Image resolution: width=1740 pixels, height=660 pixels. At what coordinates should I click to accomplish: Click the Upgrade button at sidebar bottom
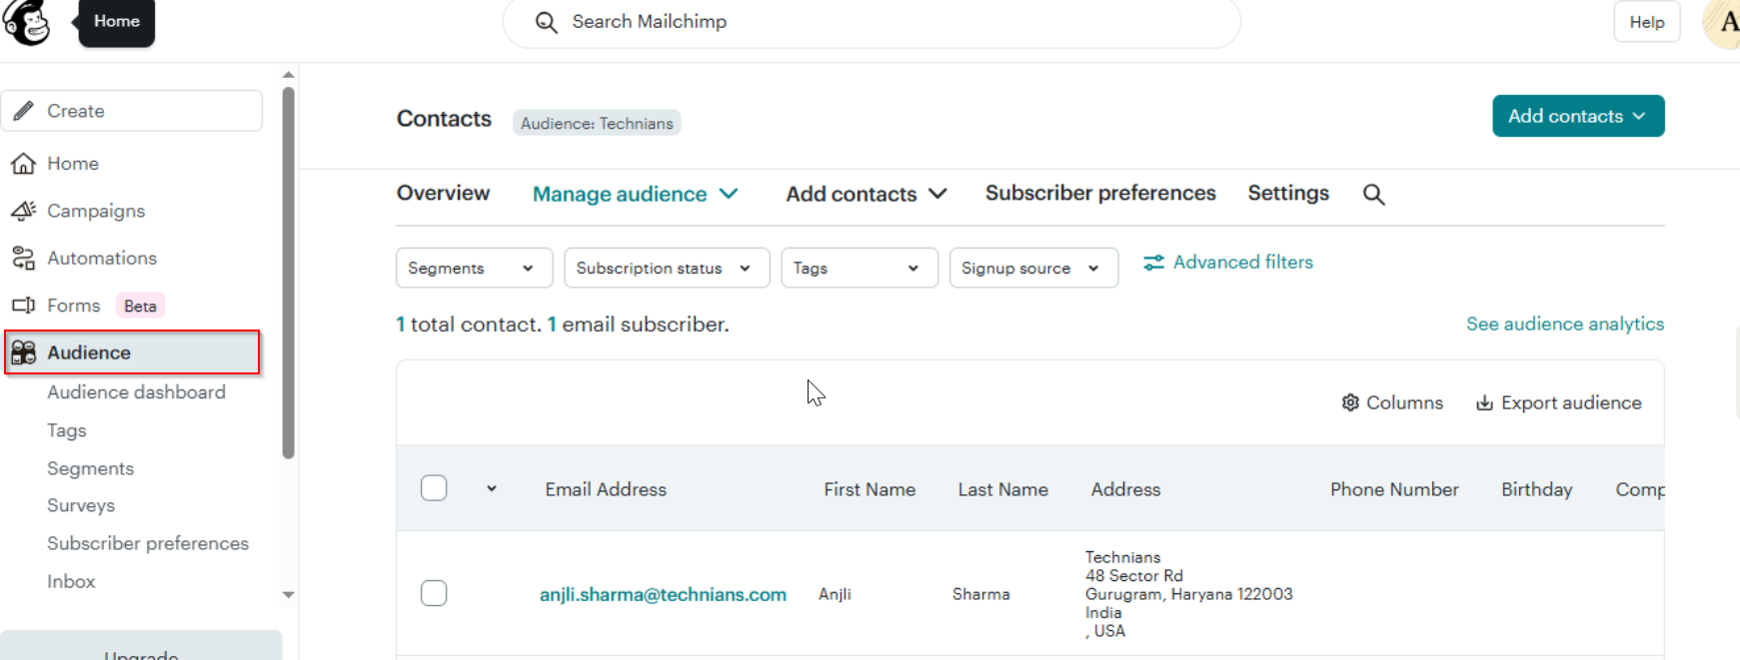pyautogui.click(x=141, y=647)
